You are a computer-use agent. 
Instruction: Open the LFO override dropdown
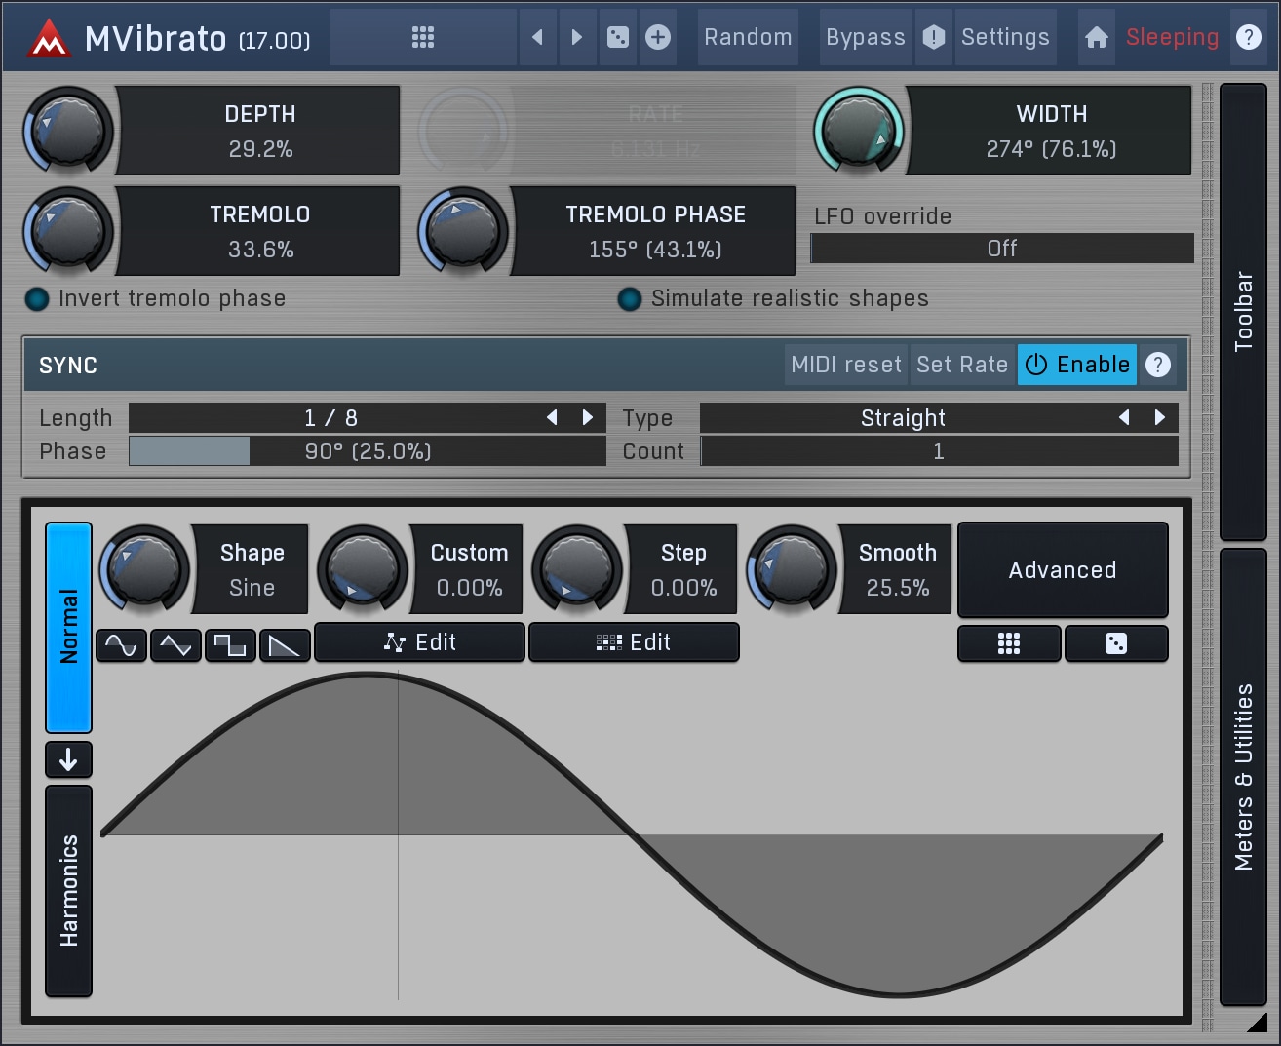click(x=1001, y=249)
